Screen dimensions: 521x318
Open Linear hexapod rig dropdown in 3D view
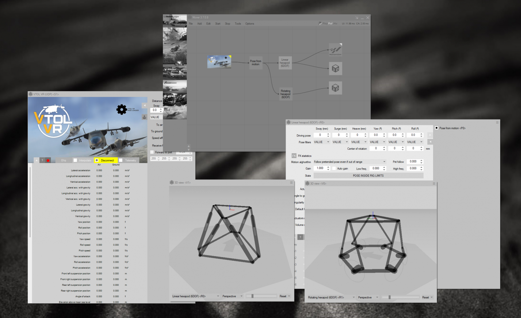(195, 296)
